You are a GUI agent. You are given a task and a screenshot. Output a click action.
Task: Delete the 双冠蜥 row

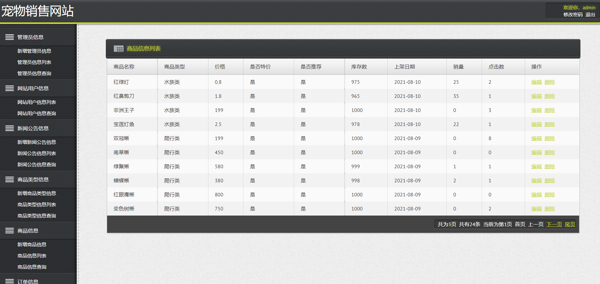(x=550, y=138)
